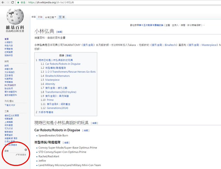Click the Wikipedia globe logo
The image size is (221, 169).
point(15,17)
